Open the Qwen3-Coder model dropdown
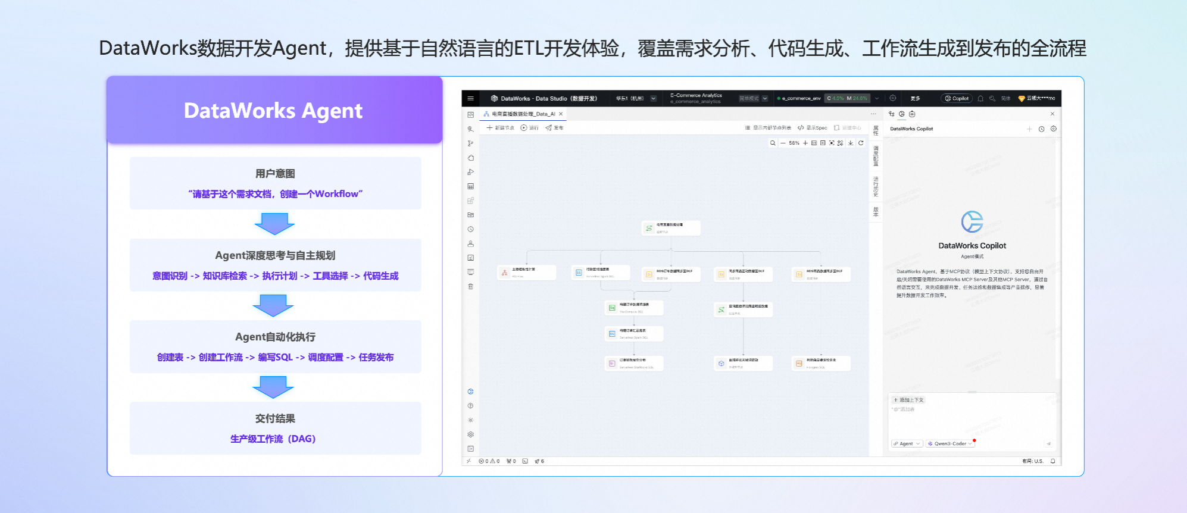Viewport: 1187px width, 513px height. click(x=950, y=443)
